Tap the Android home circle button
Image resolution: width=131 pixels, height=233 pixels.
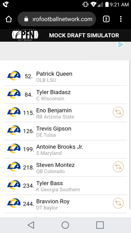point(65,225)
